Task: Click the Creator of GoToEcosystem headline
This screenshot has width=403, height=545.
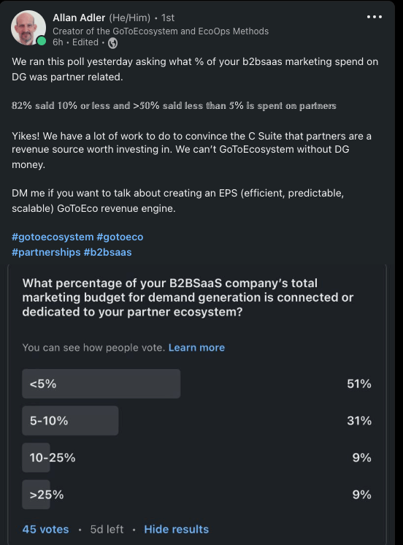Action: 161,31
